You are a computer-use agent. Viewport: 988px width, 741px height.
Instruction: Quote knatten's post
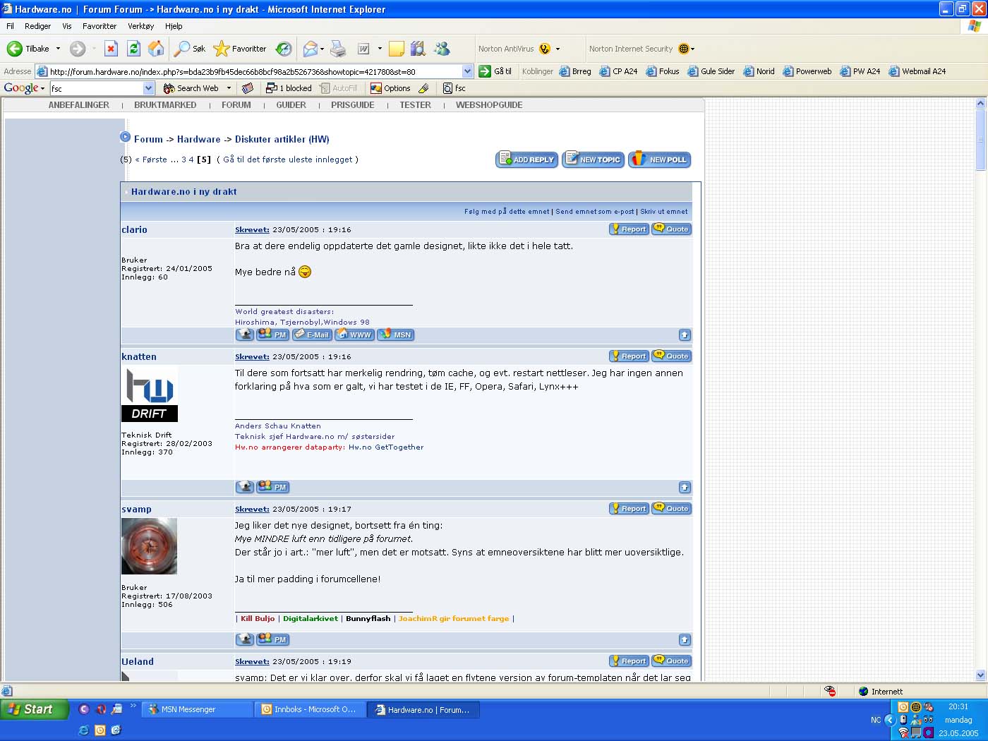pos(671,356)
